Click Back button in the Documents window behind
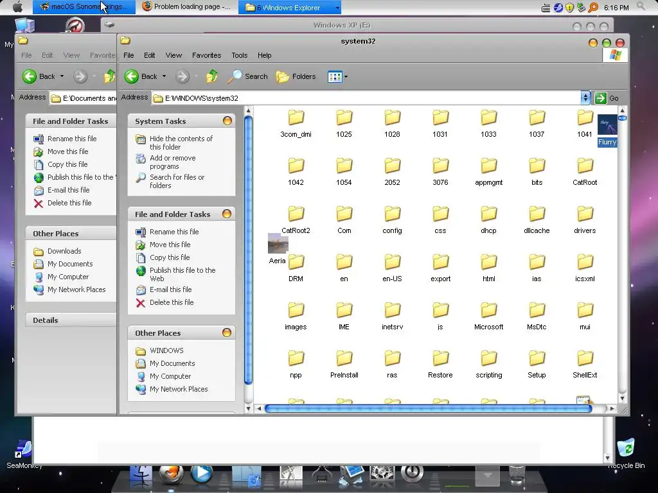 [x=39, y=76]
